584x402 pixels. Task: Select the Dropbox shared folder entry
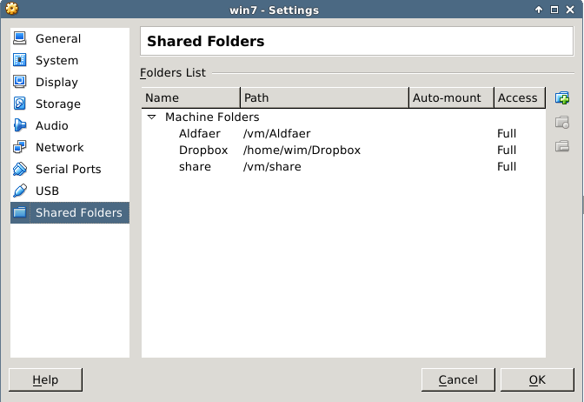pyautogui.click(x=203, y=150)
